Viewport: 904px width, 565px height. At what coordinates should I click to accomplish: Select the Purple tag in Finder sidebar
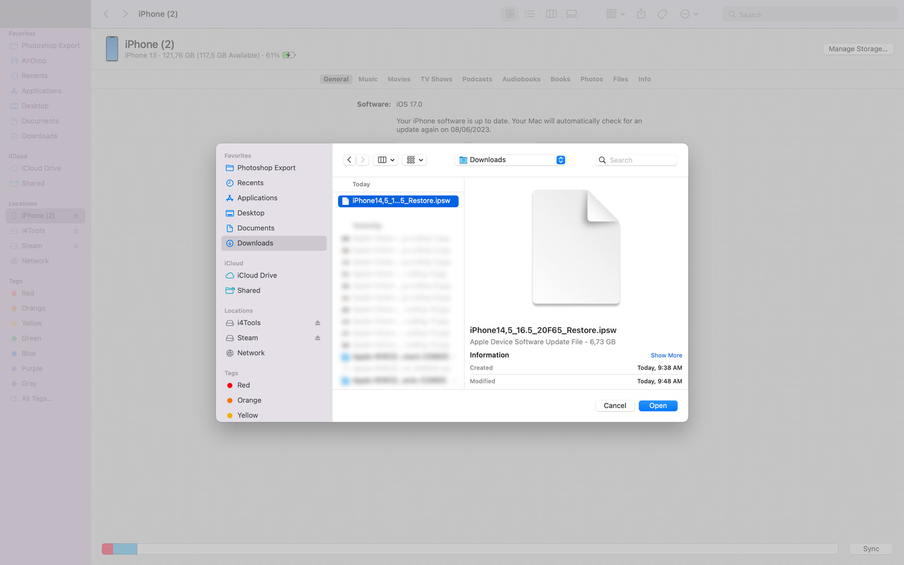point(45,368)
